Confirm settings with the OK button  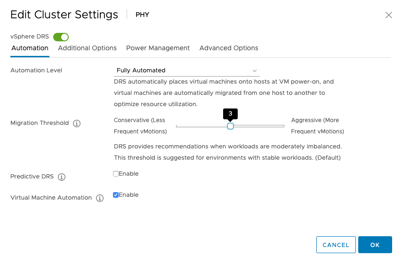tap(375, 245)
